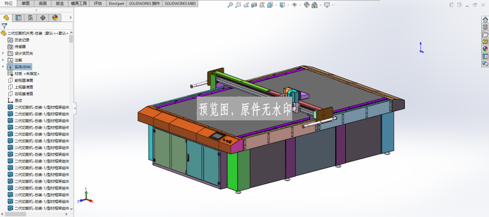Open the DimXpert ribbon tab
This screenshot has height=217, width=489.
116,4
